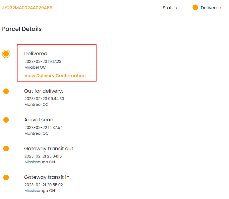Screen dimensions: 229x199
Task: Click tracking number JY232M400244029469
Action: coord(27,8)
